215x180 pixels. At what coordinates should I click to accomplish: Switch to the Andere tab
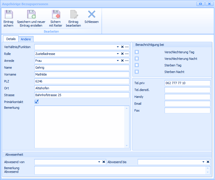pos(26,39)
